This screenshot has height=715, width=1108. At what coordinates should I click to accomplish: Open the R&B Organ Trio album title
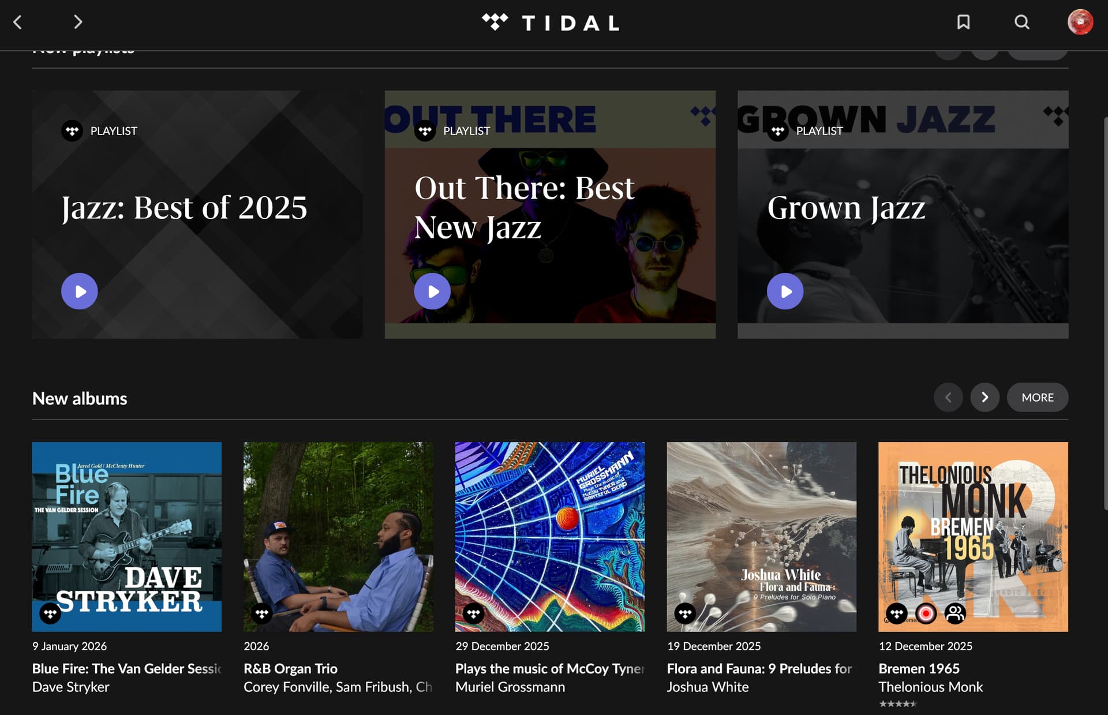[290, 668]
